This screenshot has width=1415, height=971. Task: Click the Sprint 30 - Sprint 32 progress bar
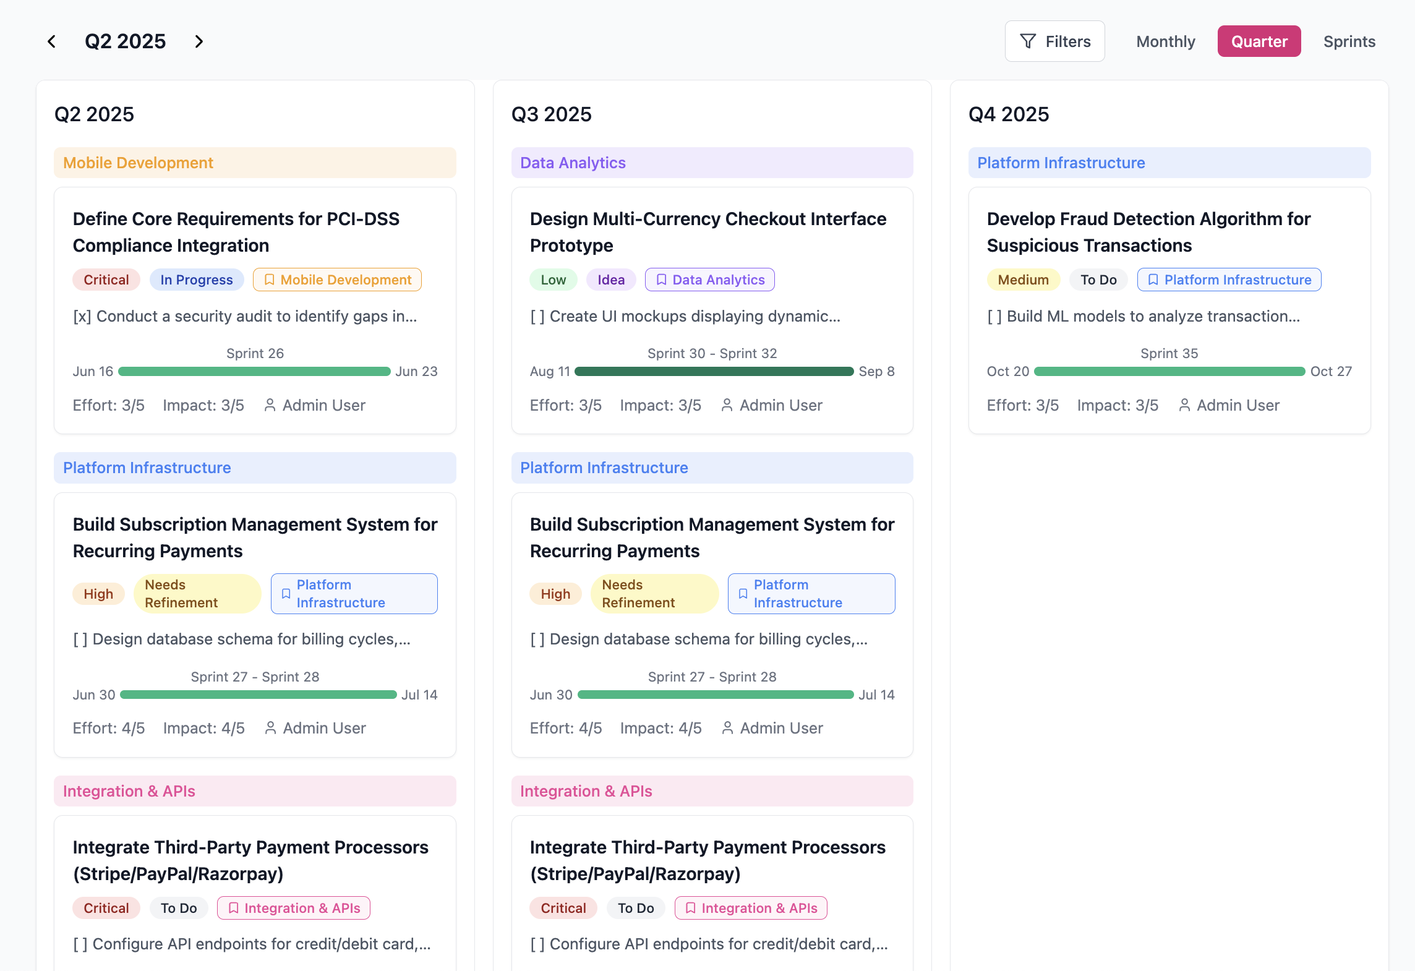pos(714,372)
